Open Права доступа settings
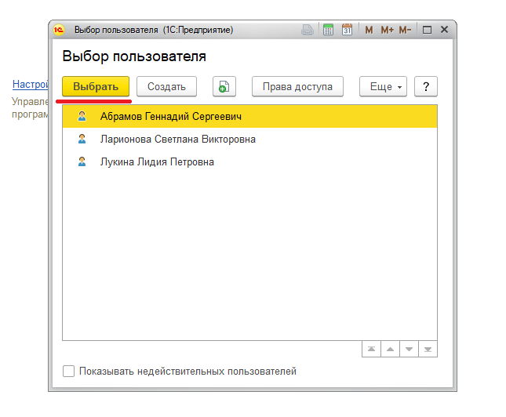Viewport: 506px width, 417px height. coord(297,86)
